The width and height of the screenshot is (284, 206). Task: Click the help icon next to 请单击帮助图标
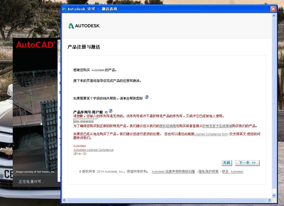147,97
